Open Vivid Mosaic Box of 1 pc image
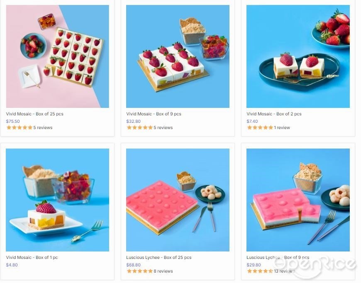This screenshot has width=361, height=283. 58,200
